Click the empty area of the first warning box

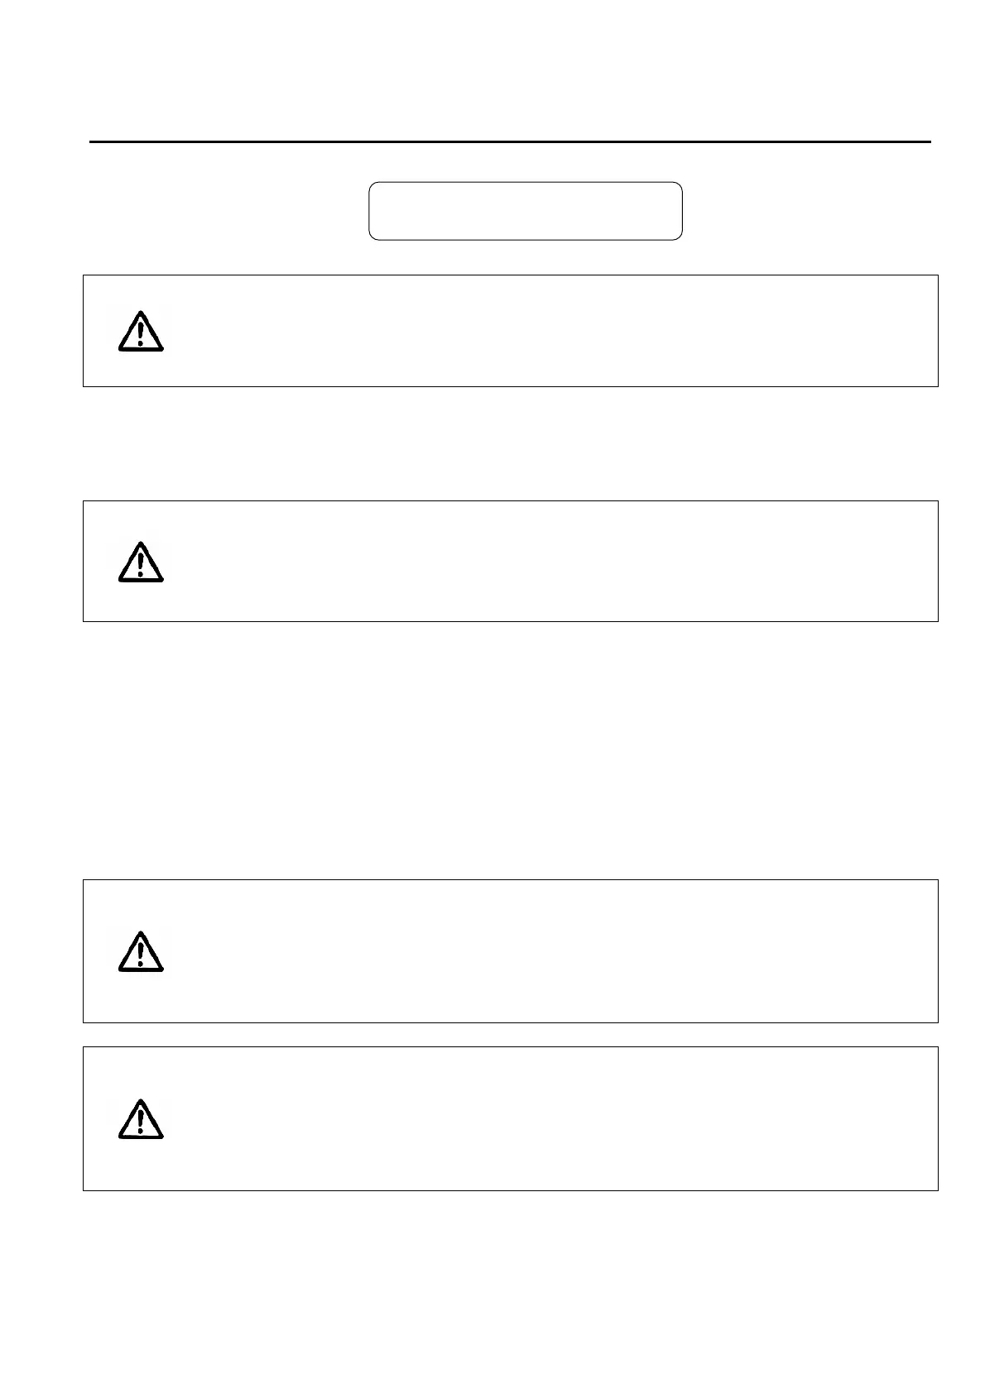pyautogui.click(x=546, y=331)
